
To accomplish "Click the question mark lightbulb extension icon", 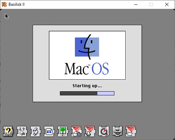I will tap(8, 131).
